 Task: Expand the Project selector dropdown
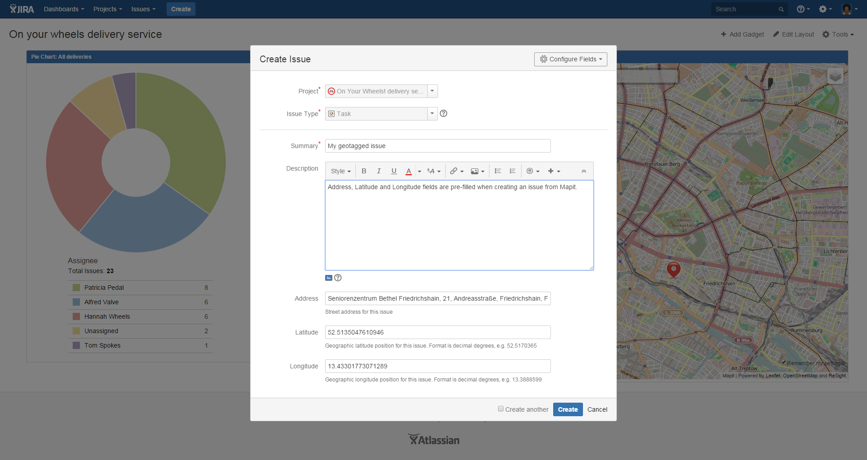[x=432, y=91]
